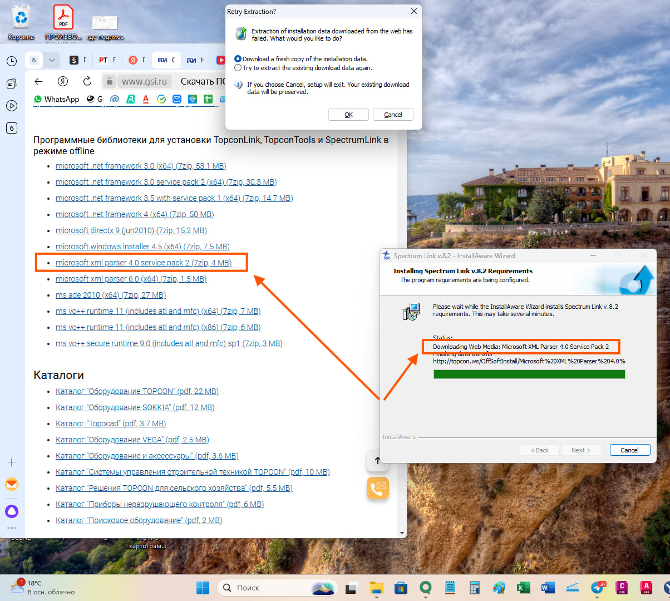The image size is (670, 601).
Task: Click the Yandex home Я button
Action: tap(63, 81)
